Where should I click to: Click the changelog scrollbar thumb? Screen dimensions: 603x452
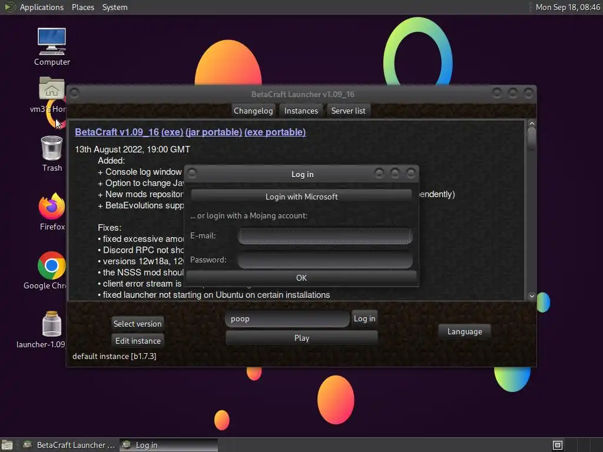tap(532, 138)
